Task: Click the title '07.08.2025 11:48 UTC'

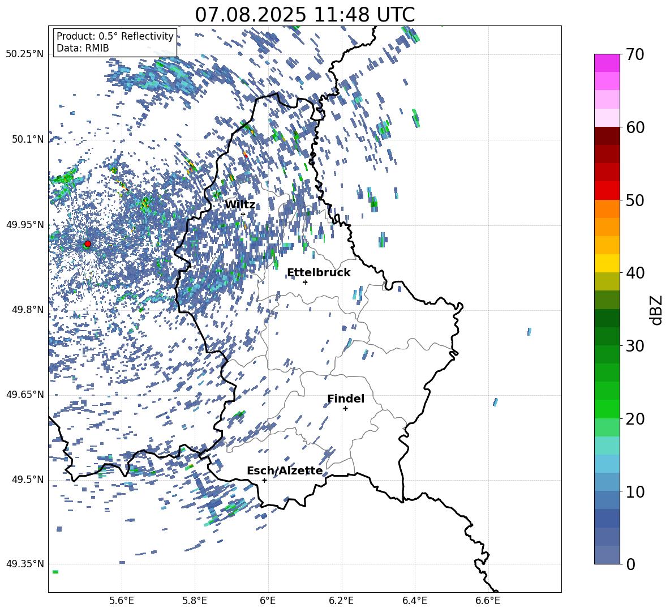Action: click(304, 15)
